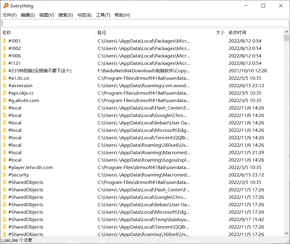Select the #api.okjx.cc name
290x244 pixels.
[21, 93]
